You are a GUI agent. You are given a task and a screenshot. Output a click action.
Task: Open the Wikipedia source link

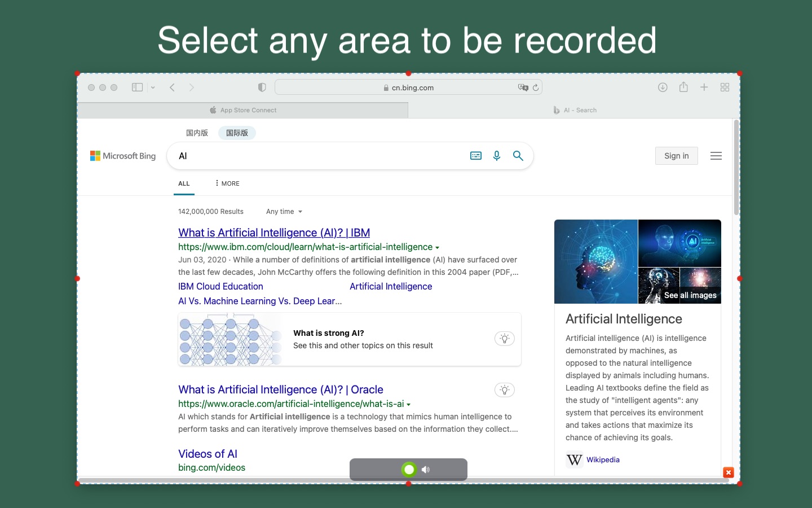tap(603, 459)
